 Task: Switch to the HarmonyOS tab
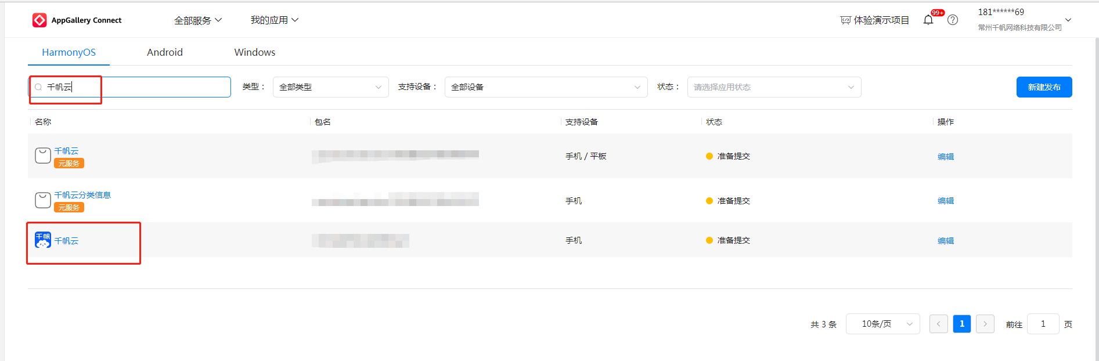69,52
